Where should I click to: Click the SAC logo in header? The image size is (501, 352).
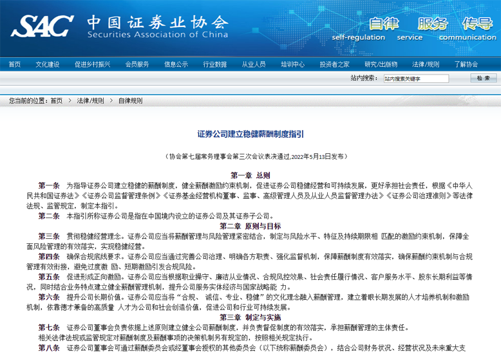click(x=42, y=26)
